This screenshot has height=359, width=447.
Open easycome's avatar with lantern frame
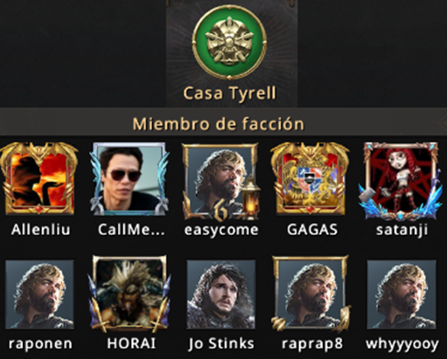point(221,182)
